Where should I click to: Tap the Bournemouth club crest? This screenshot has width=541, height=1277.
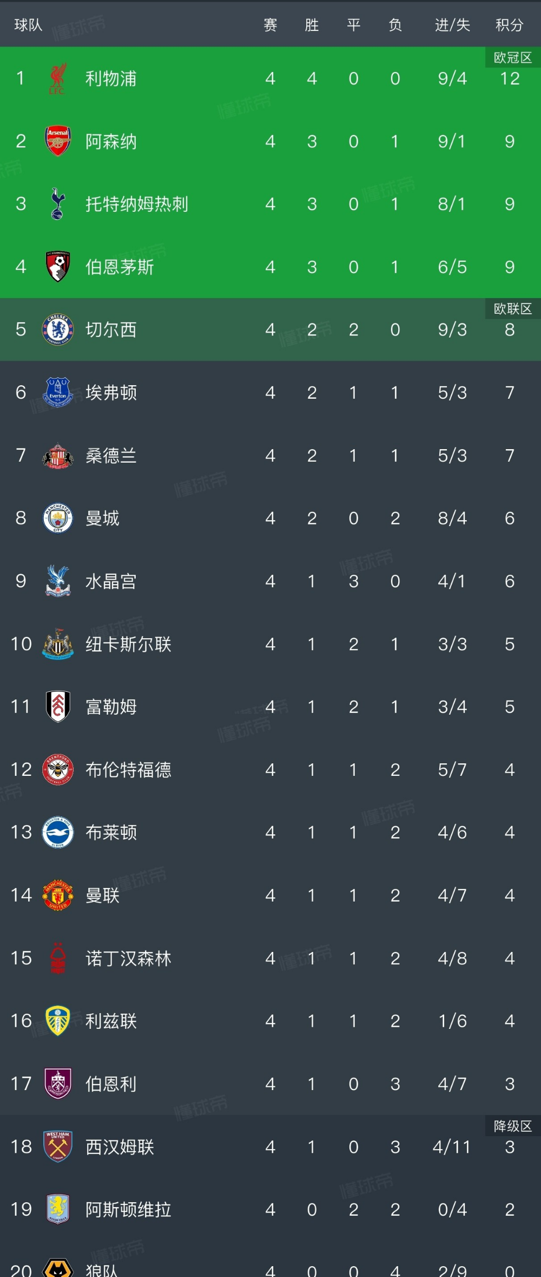click(x=57, y=267)
